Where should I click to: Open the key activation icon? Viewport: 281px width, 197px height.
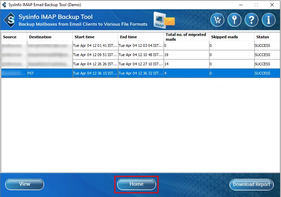click(234, 20)
